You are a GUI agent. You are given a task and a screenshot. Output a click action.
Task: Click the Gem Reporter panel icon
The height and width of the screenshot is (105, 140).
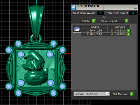point(73,7)
